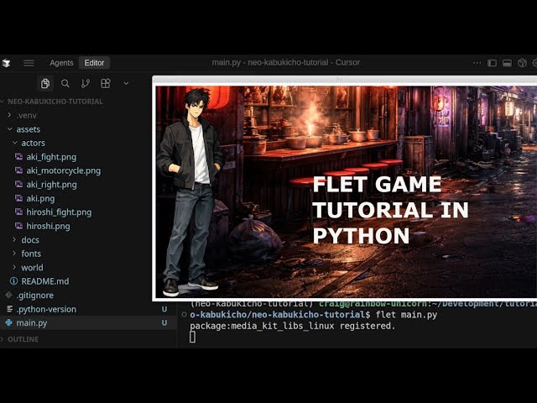Click the cube icon in title bar
Viewport: 537px width, 403px height.
tap(522, 63)
